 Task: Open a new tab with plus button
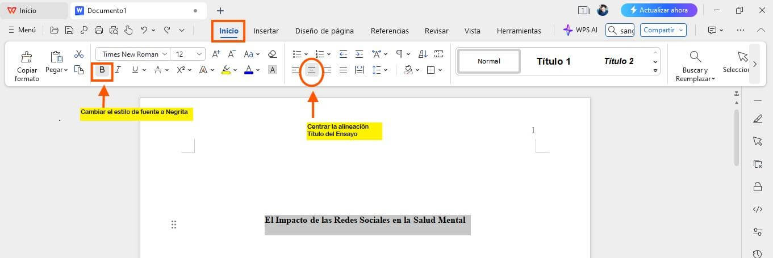220,11
